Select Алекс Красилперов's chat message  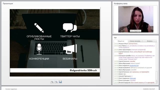point(130,50)
